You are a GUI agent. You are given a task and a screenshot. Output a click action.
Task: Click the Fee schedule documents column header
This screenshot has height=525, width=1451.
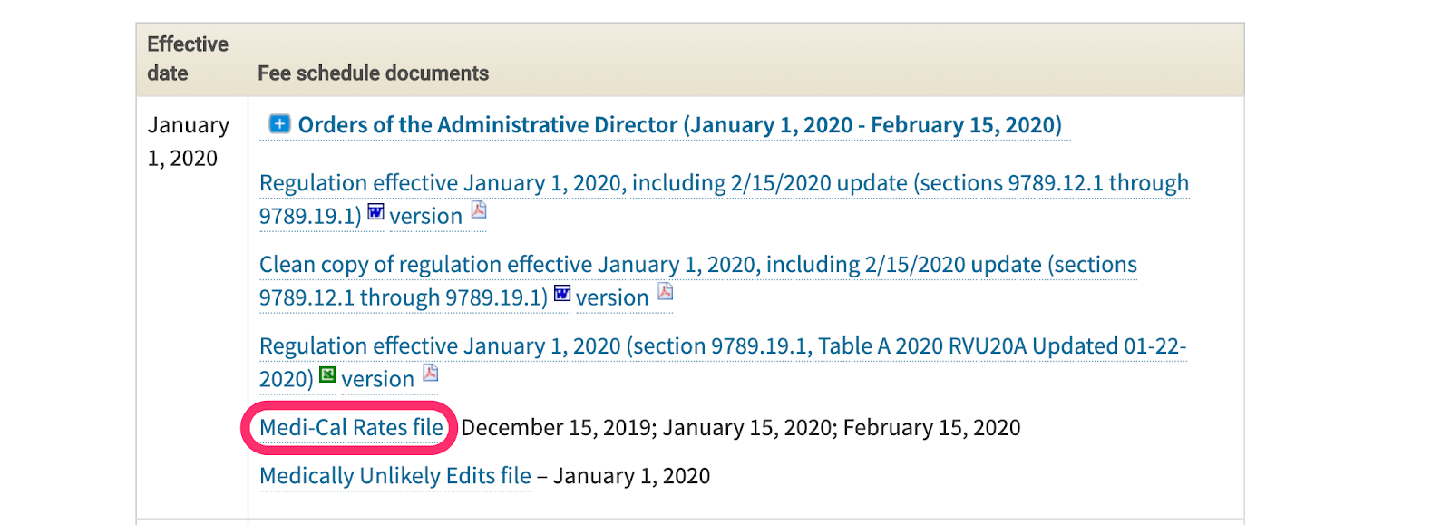(373, 73)
